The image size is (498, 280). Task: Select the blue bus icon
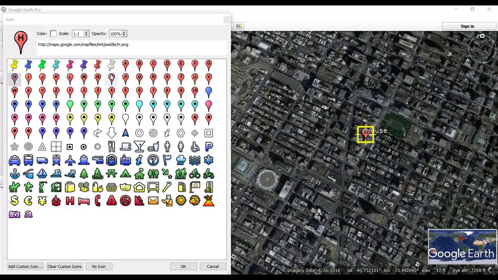point(28,160)
